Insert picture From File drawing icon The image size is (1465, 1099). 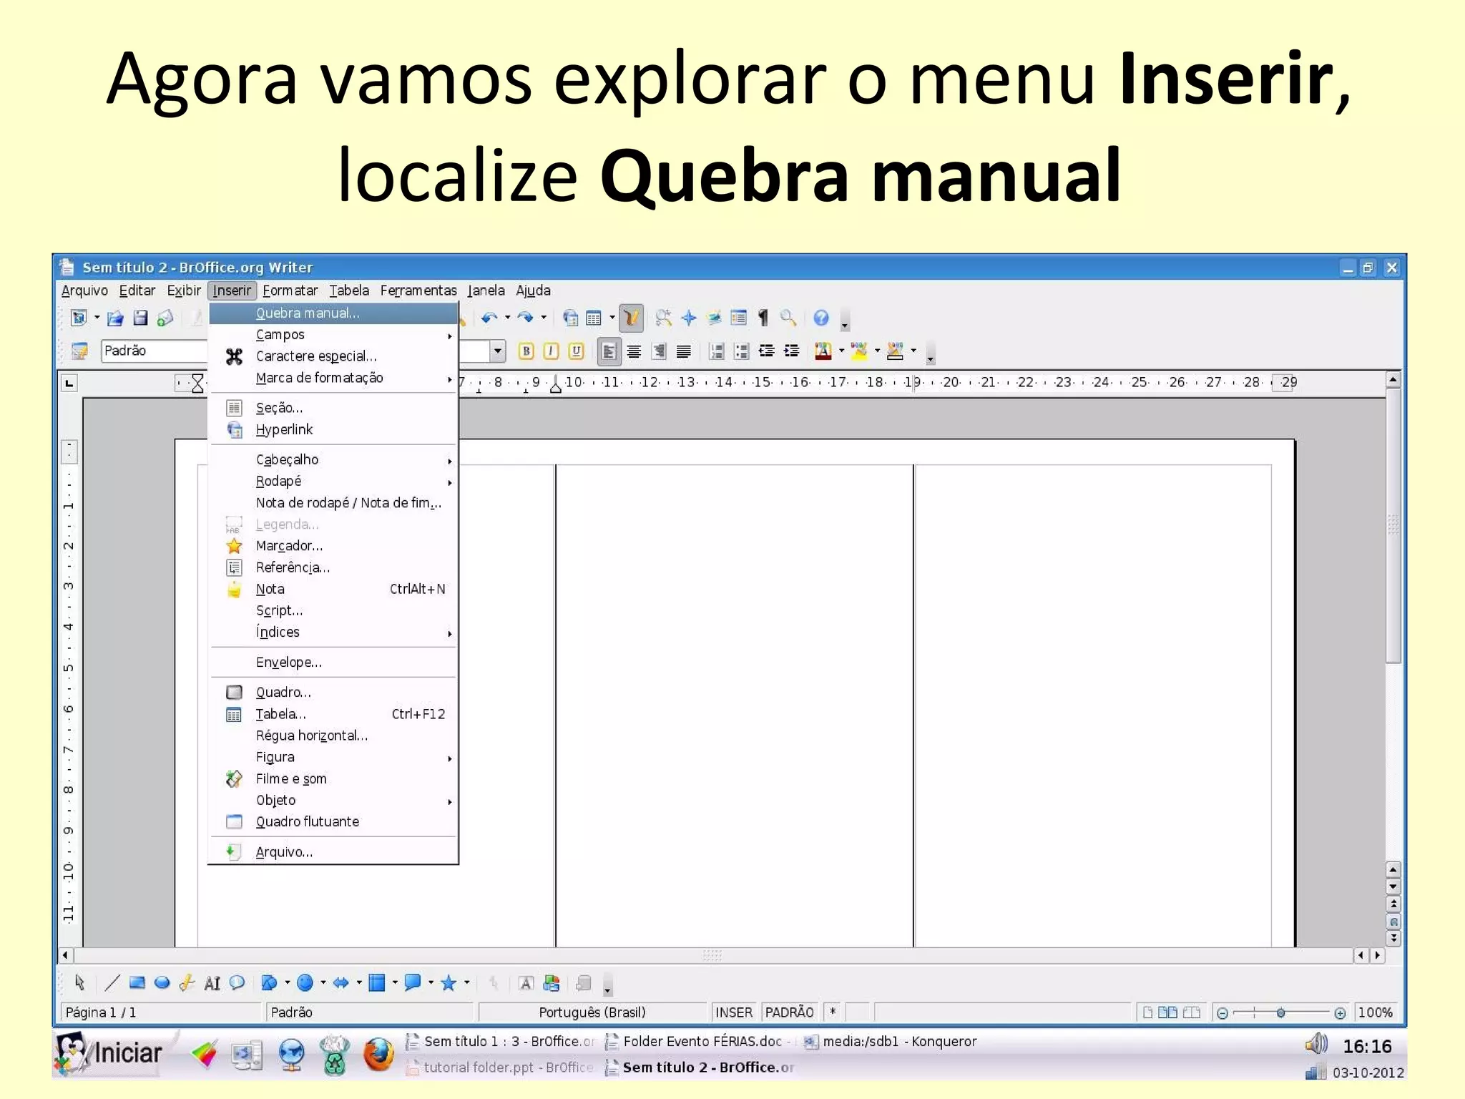coord(552,983)
